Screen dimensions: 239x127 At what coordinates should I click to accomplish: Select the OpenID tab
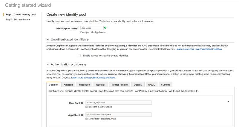(138, 84)
